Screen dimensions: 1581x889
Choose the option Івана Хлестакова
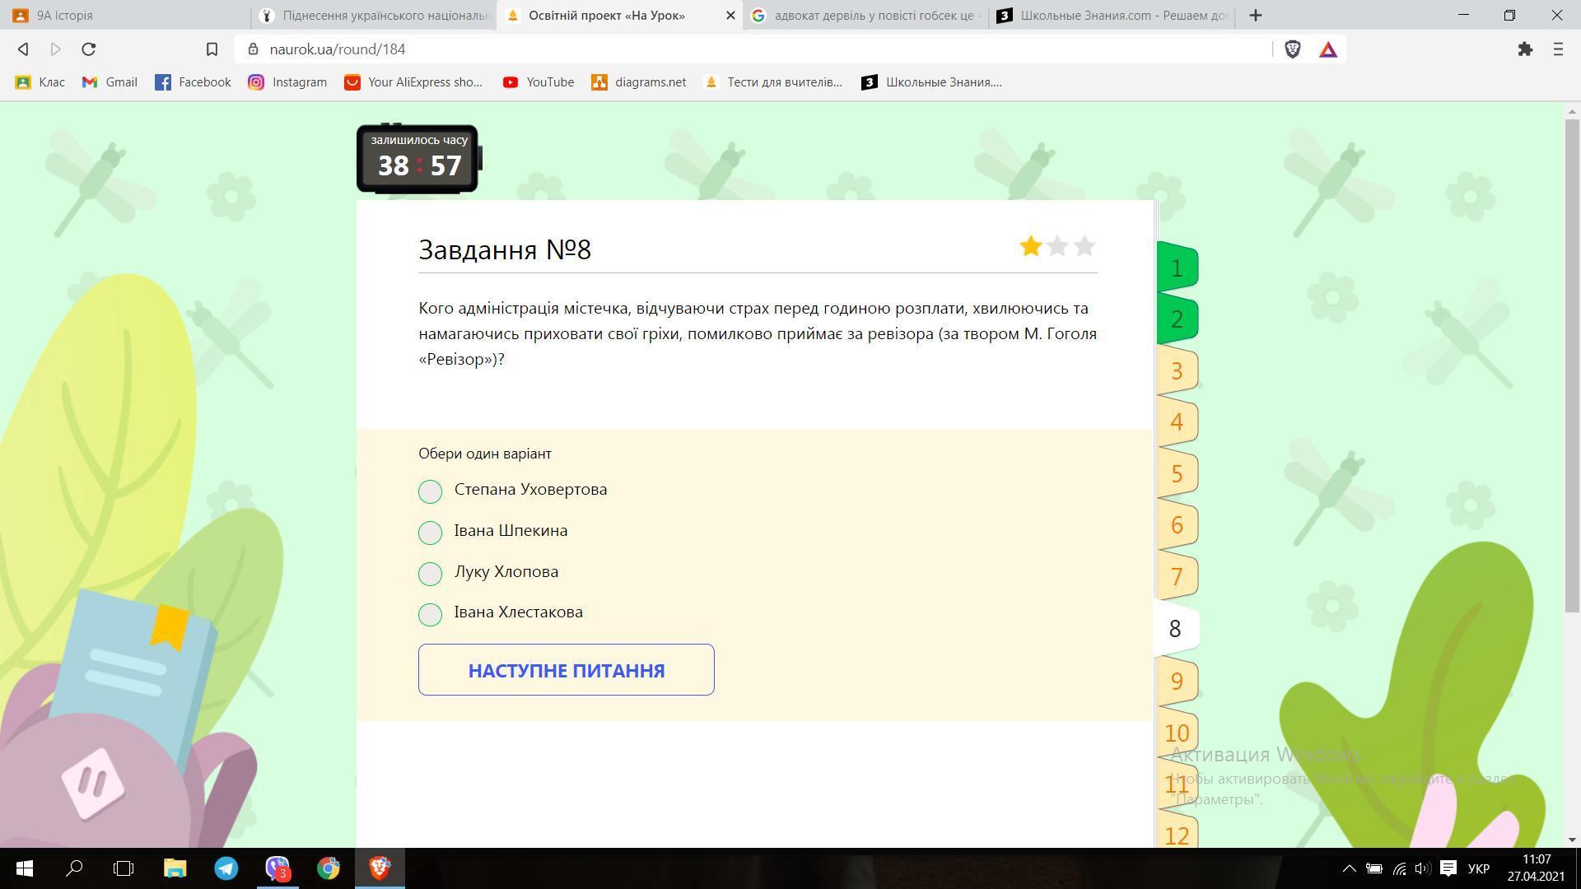[x=430, y=614]
